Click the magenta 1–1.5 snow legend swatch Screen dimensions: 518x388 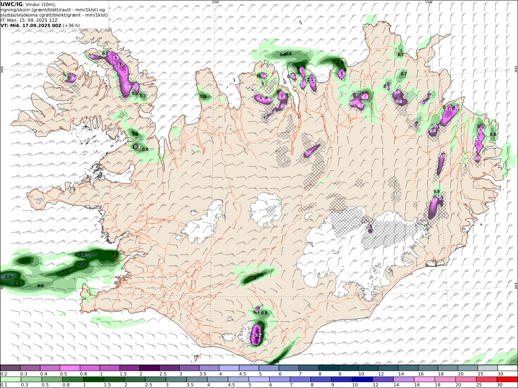pyautogui.click(x=110, y=368)
